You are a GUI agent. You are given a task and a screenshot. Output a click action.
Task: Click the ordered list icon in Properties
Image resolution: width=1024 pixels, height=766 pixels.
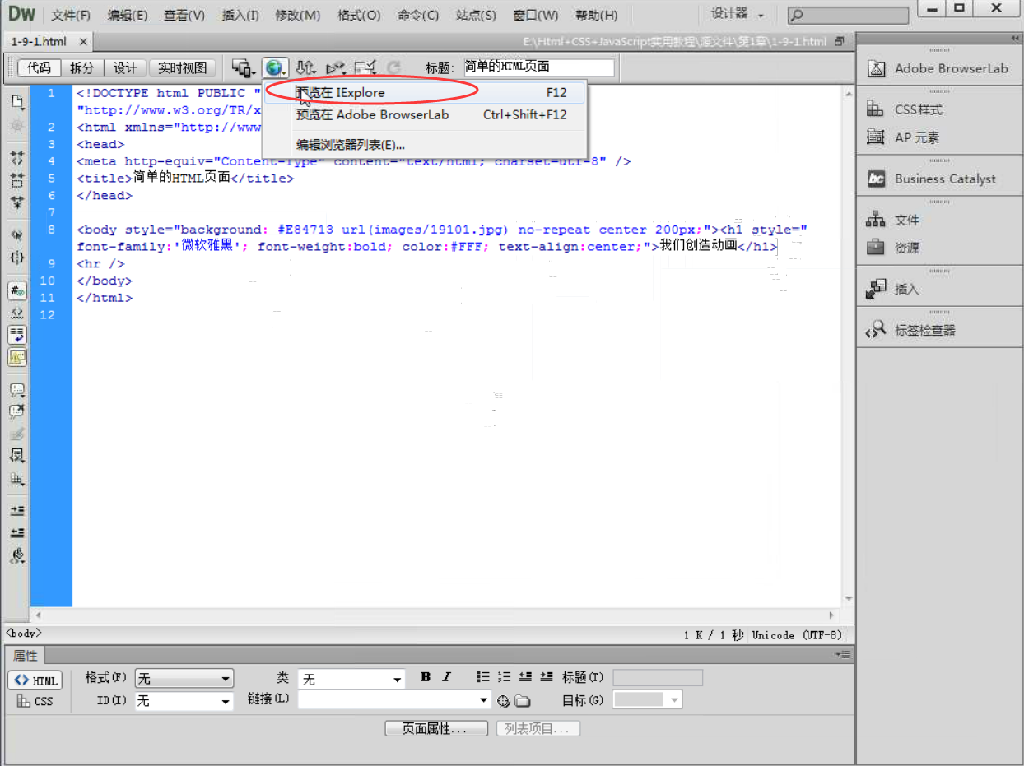pos(505,676)
